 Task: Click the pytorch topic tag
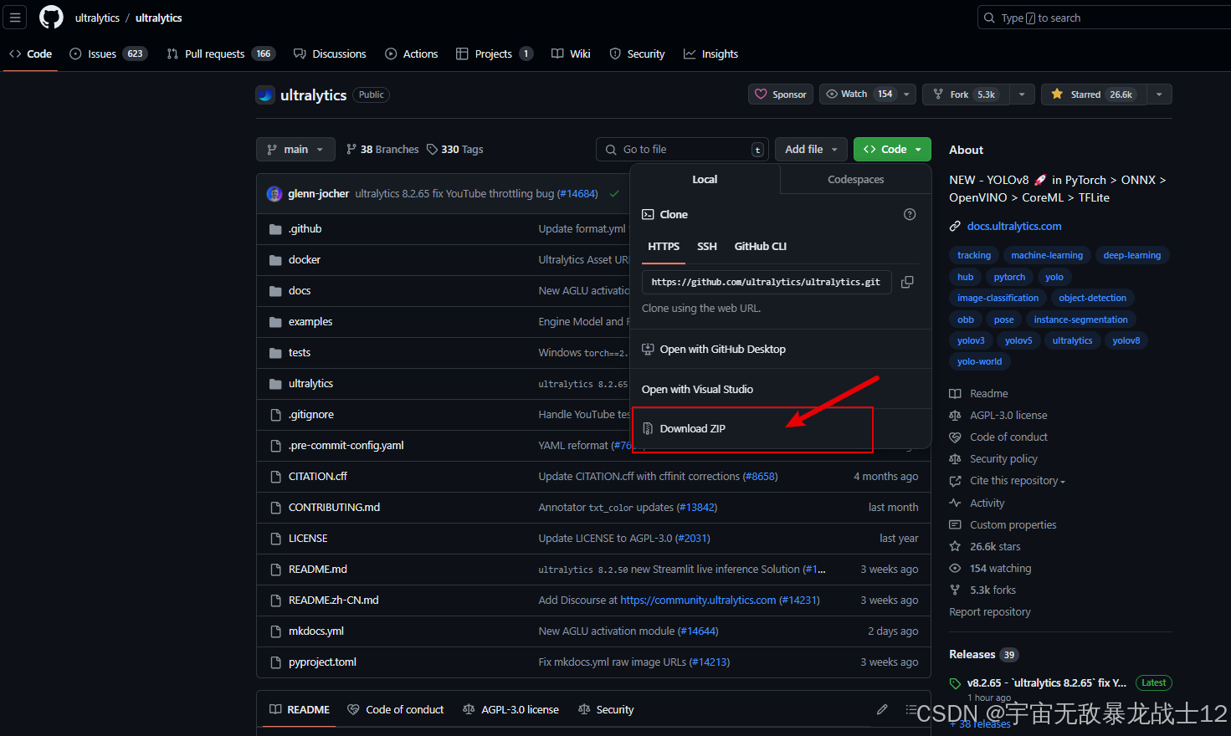click(x=1009, y=278)
